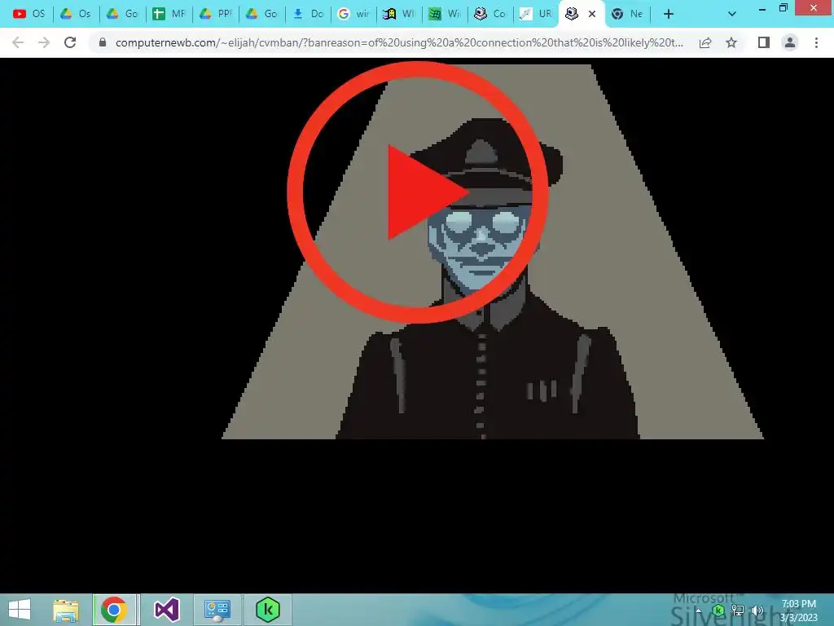Open the green MF spreadsheet tab
This screenshot has height=626, width=834.
168,14
